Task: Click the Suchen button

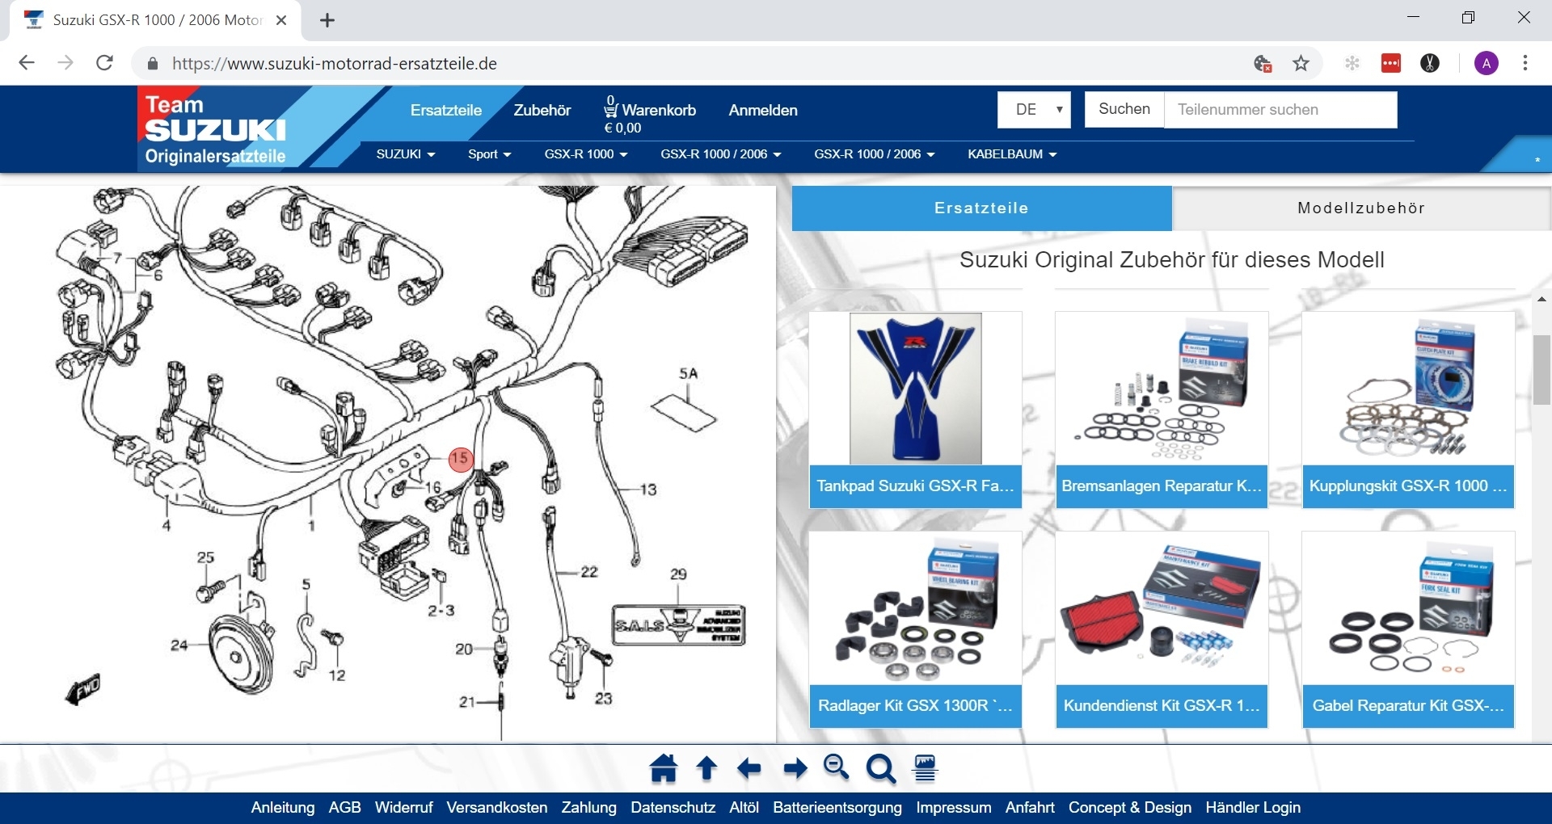Action: [x=1124, y=110]
